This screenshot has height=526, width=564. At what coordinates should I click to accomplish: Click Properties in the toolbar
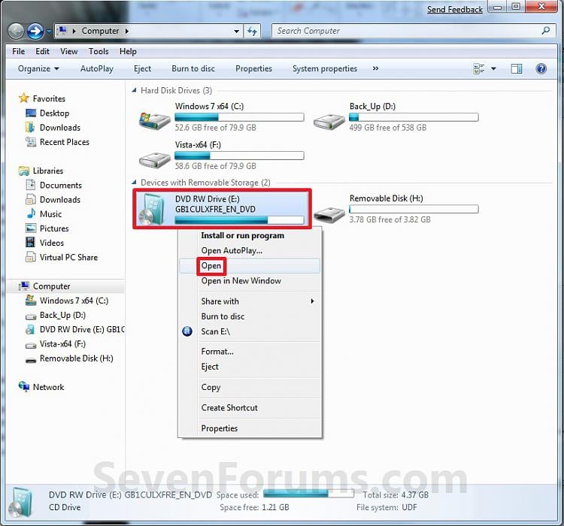(x=253, y=68)
